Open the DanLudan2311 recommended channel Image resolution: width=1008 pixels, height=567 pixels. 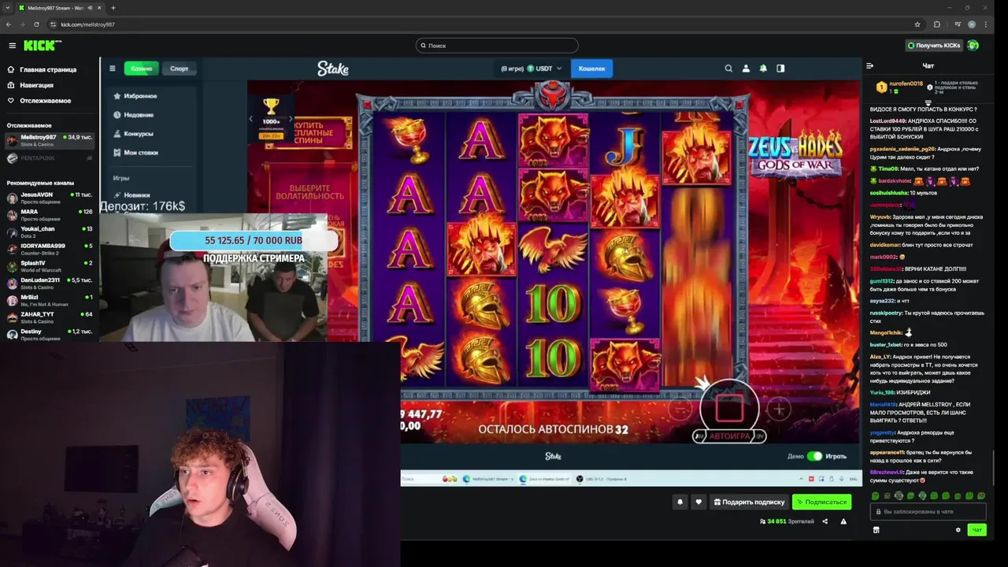coord(50,283)
